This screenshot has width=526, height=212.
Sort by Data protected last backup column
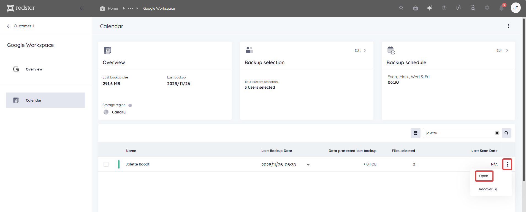pos(353,151)
